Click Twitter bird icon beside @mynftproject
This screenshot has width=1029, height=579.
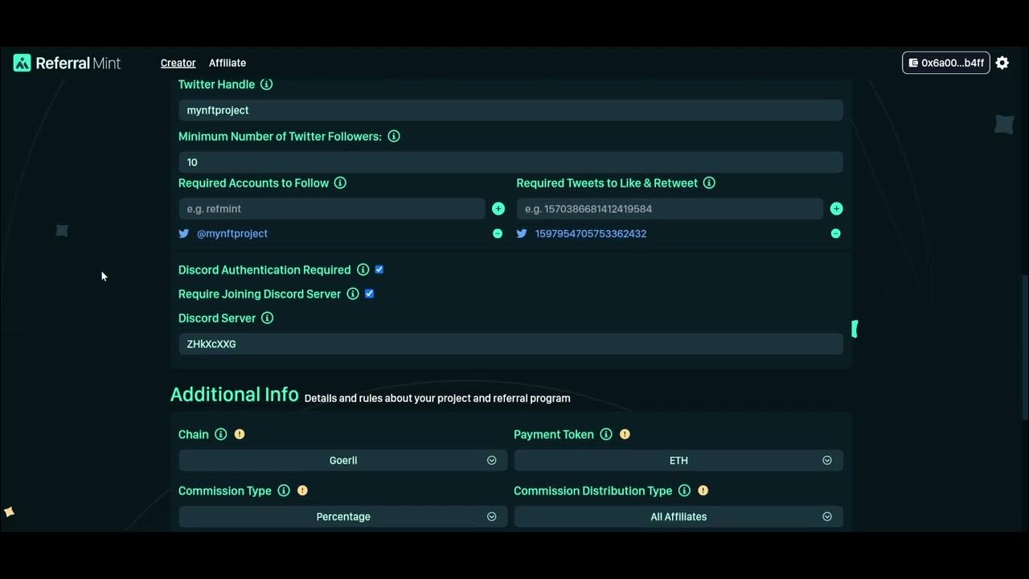184,234
